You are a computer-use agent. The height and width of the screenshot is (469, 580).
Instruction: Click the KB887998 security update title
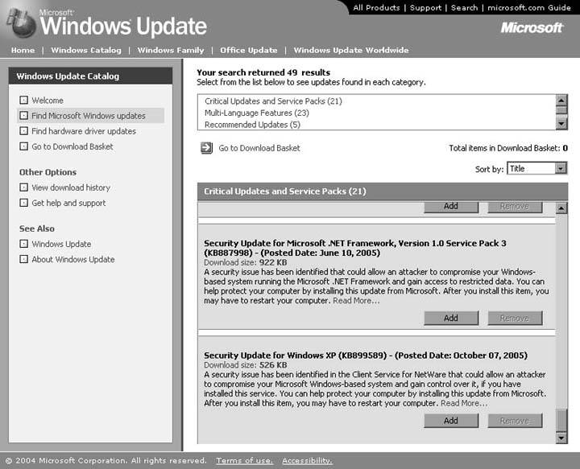click(354, 248)
